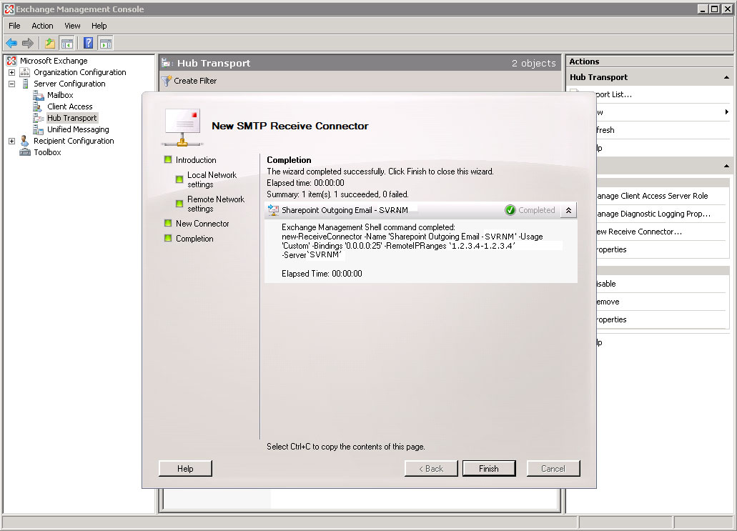Toggle the Show/Hide action pane icon
737x531 pixels.
coord(106,43)
